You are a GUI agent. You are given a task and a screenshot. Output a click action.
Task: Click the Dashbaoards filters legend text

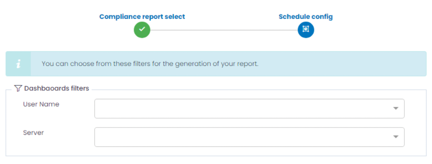point(57,88)
